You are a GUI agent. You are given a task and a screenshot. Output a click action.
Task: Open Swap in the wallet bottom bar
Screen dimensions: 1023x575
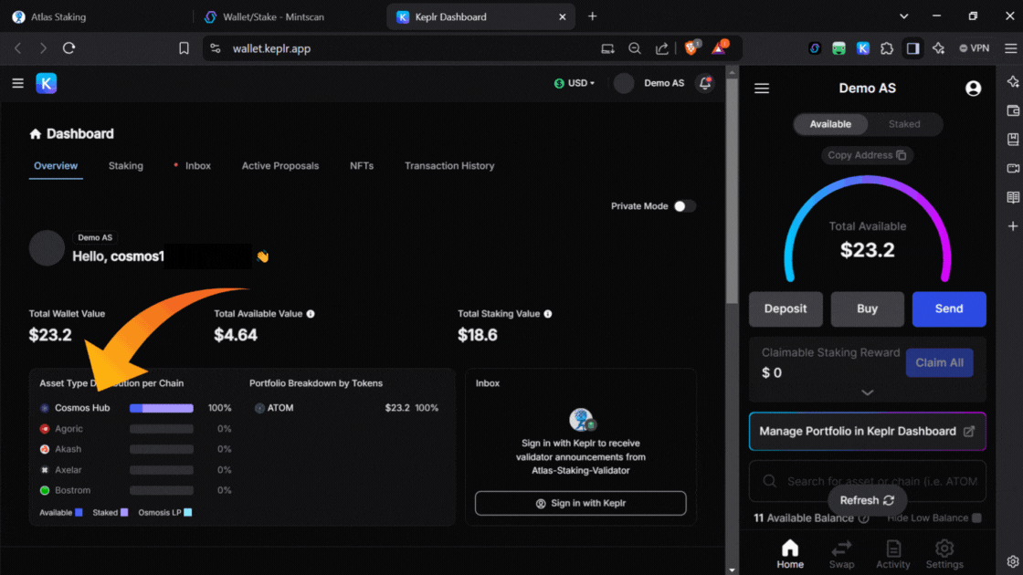tap(841, 553)
